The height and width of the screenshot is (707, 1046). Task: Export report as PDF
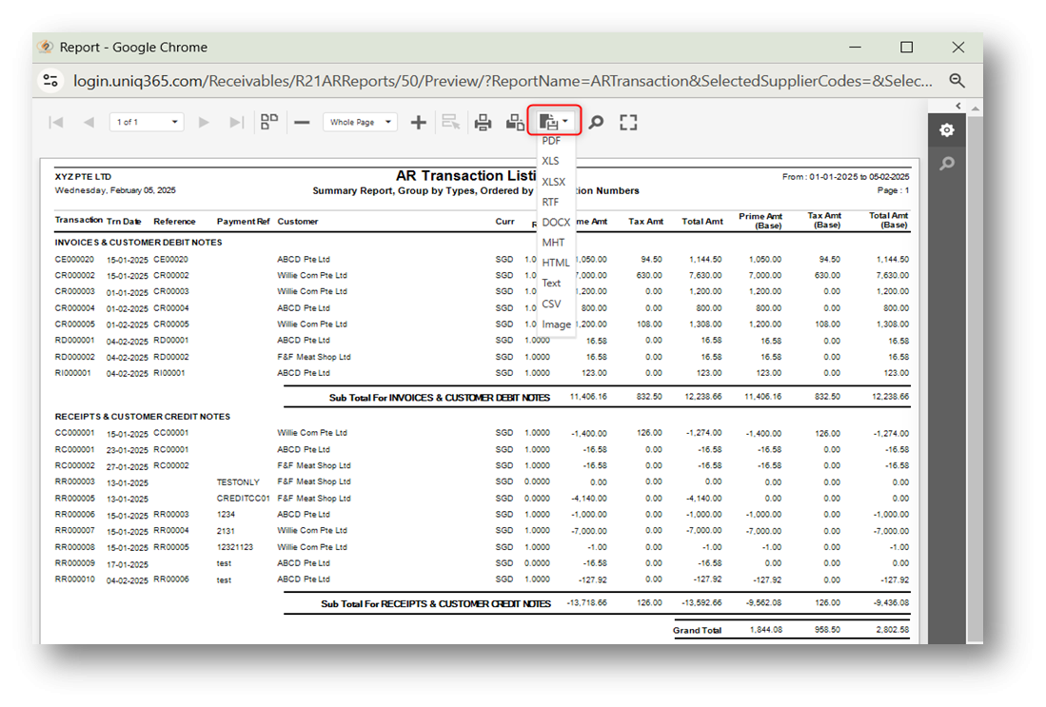(x=551, y=141)
